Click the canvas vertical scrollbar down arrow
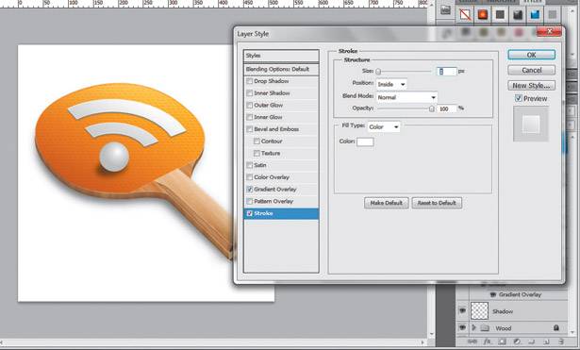The image size is (580, 350). [431, 334]
